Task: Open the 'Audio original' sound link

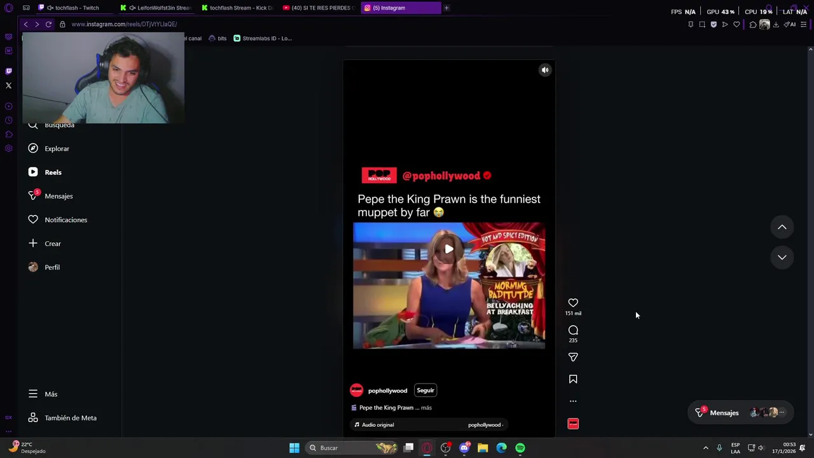Action: 378,425
